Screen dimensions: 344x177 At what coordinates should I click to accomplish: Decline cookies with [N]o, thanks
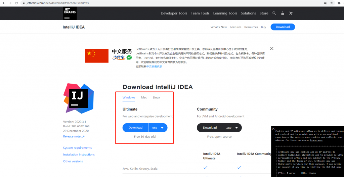tap(308, 173)
